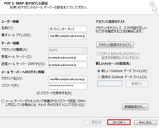Click the アカウント名 input field
The image size is (159, 128).
pos(68,79)
